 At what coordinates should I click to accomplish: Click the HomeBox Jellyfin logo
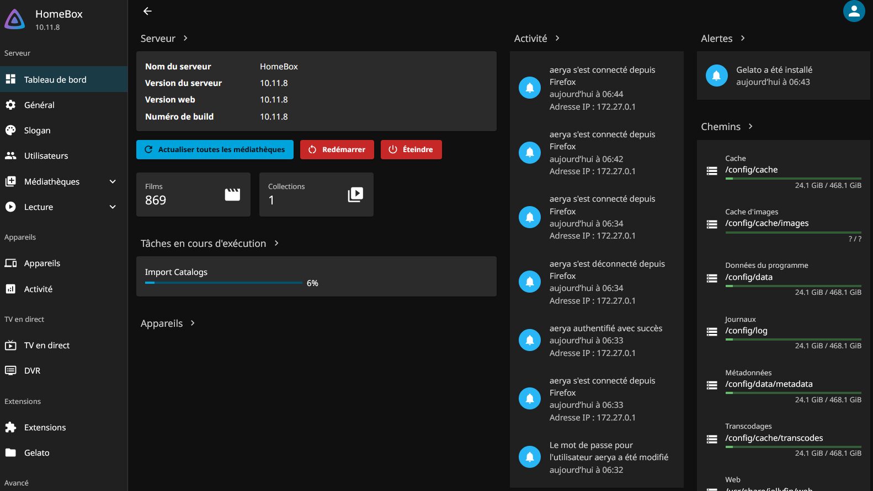click(x=15, y=20)
